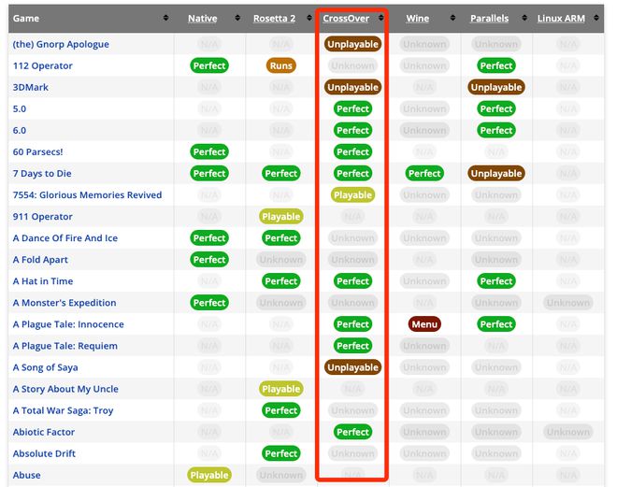
Task: Click Unplayable CrossOver badge for A Song of Saya
Action: coord(353,367)
